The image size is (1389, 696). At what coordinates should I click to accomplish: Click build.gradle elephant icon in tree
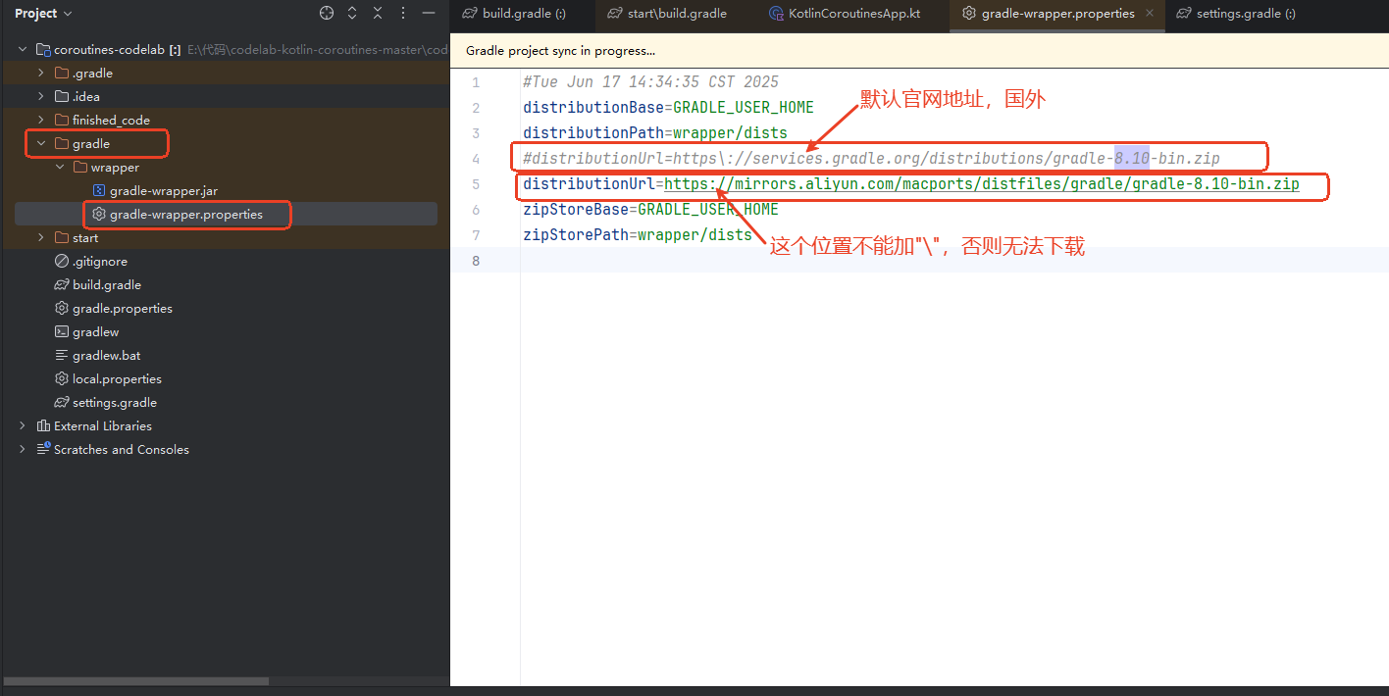62,284
